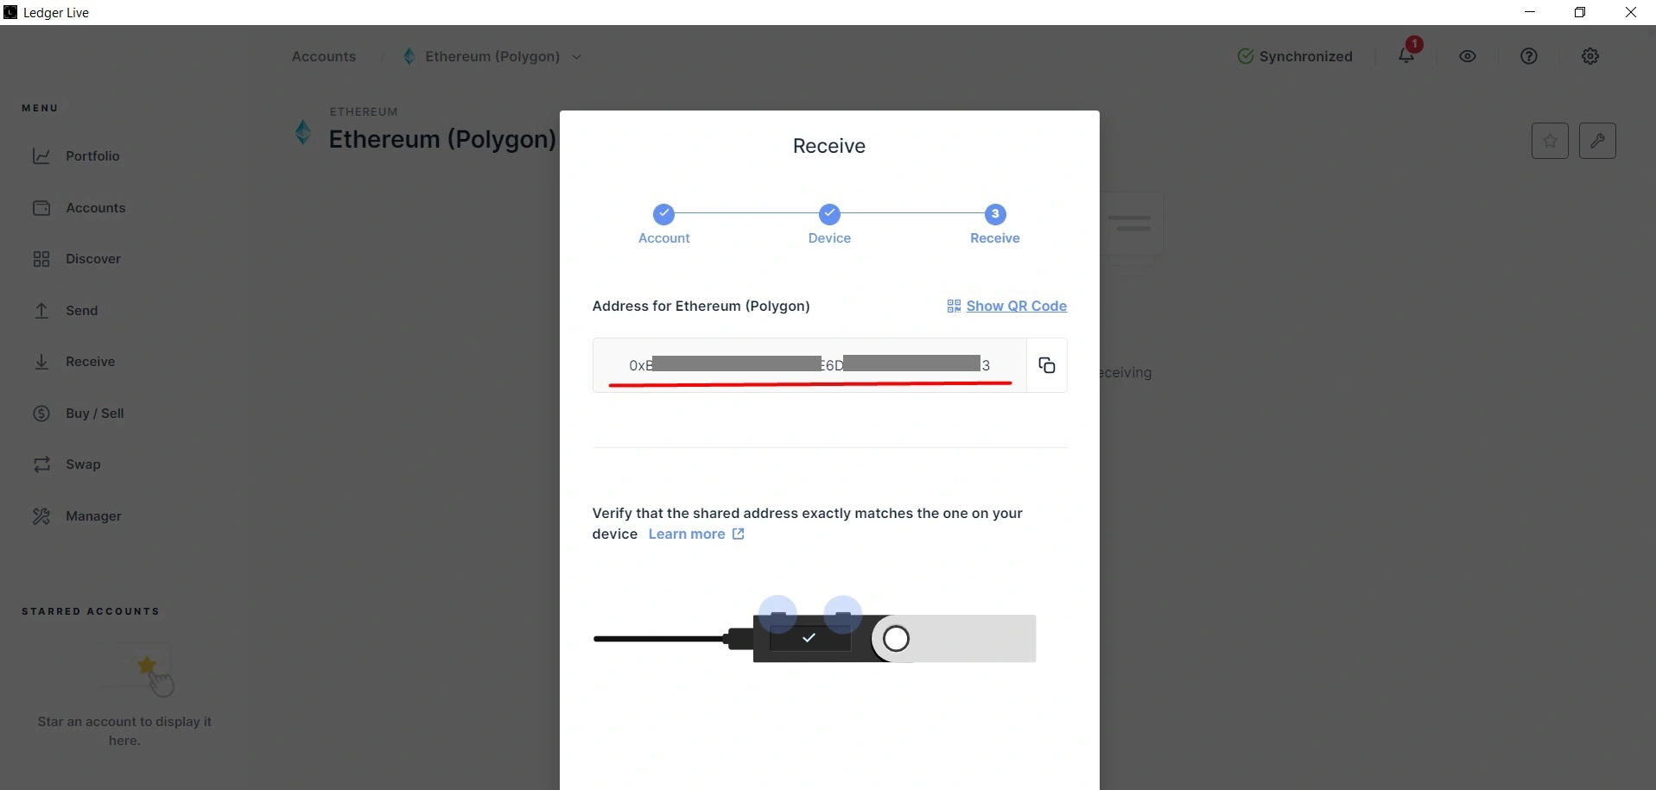Click the Swap arrows icon
Image resolution: width=1656 pixels, height=790 pixels.
point(41,465)
